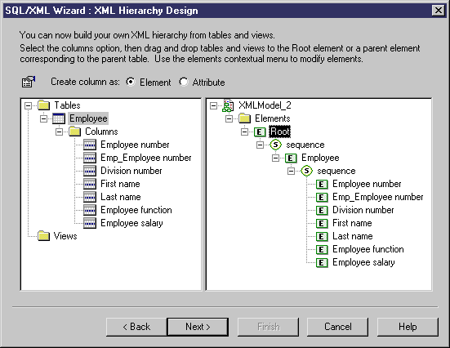
Task: Click the Root element E icon
Action: [x=260, y=132]
